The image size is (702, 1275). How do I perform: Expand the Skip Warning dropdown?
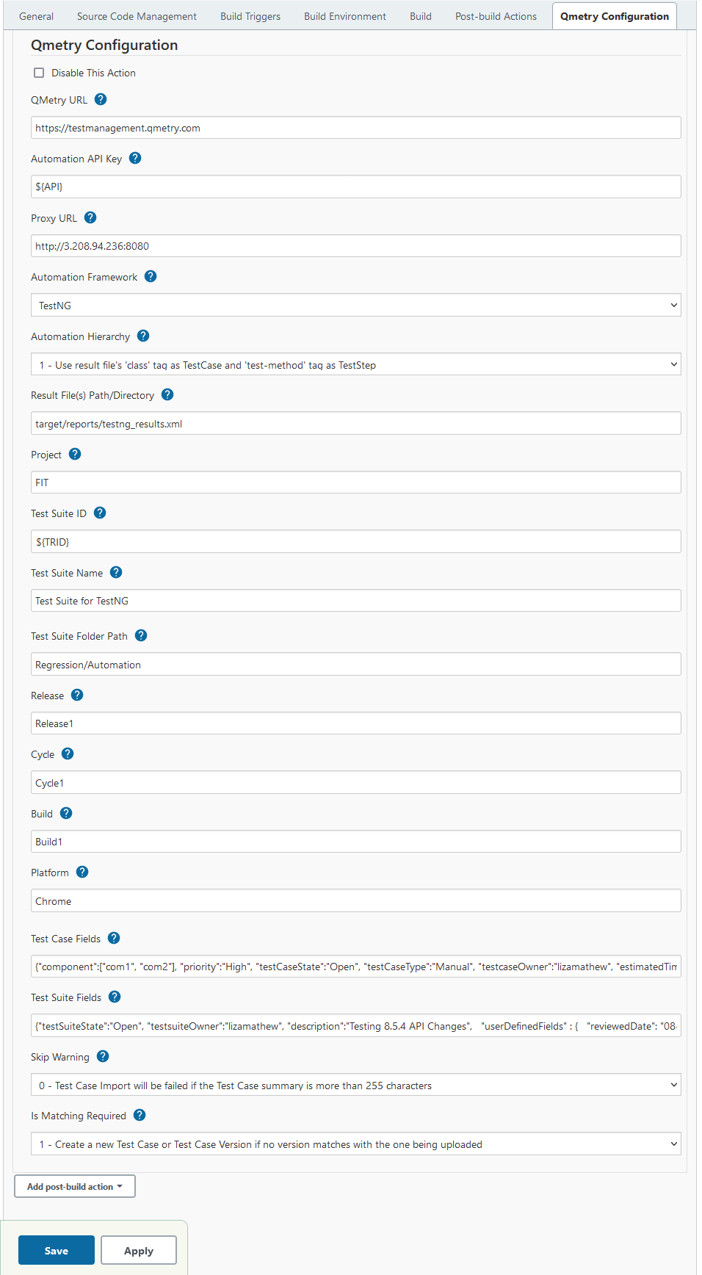tap(355, 1086)
